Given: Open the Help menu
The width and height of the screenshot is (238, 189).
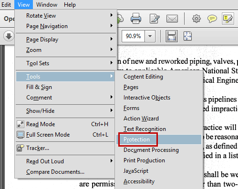Looking at the screenshot, I should point(70,5).
